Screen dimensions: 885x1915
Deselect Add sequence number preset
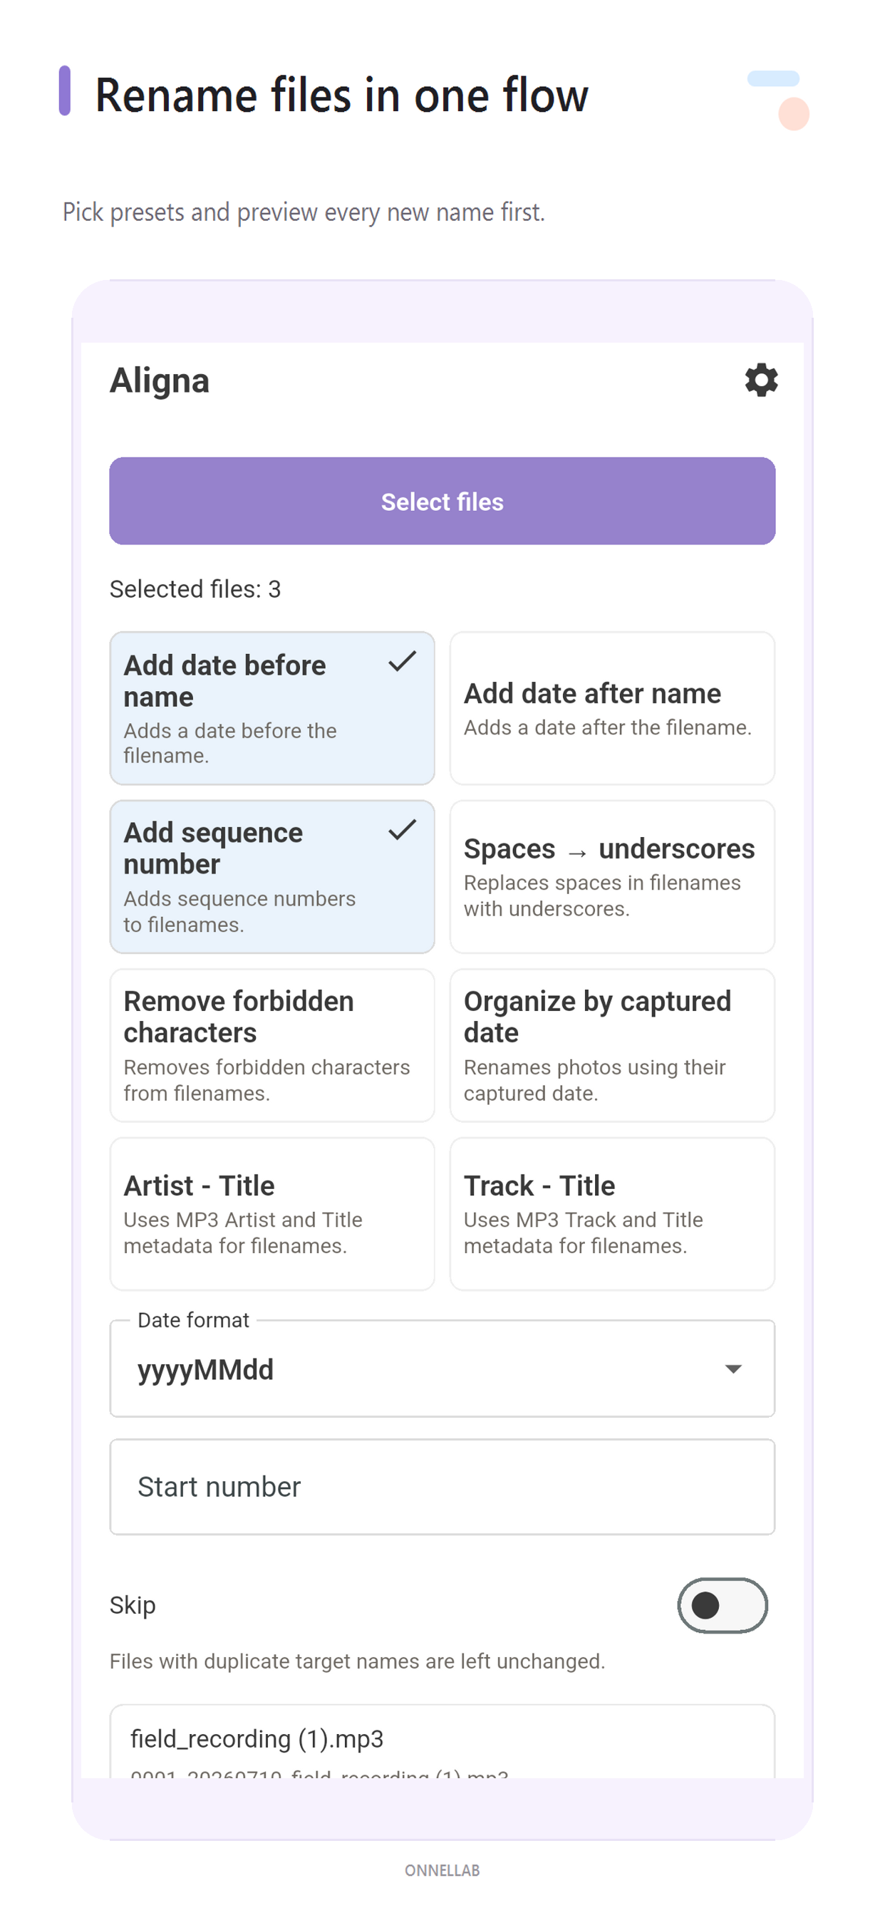tap(272, 876)
